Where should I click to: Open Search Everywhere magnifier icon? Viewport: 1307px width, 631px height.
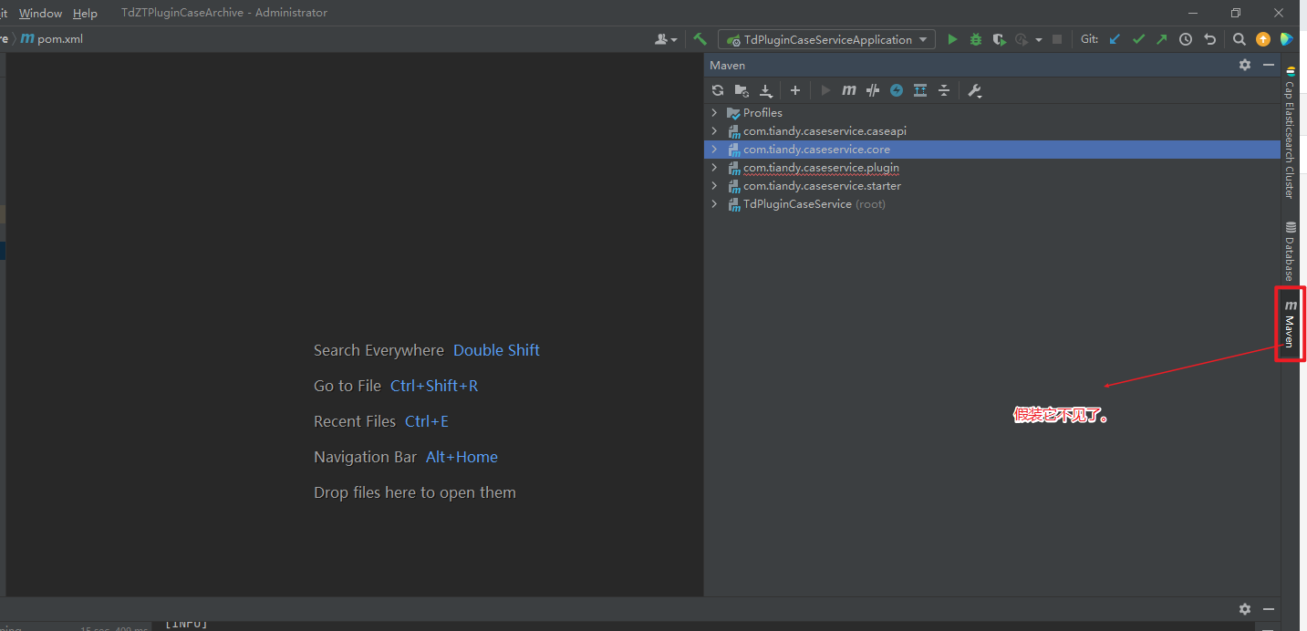pyautogui.click(x=1239, y=39)
